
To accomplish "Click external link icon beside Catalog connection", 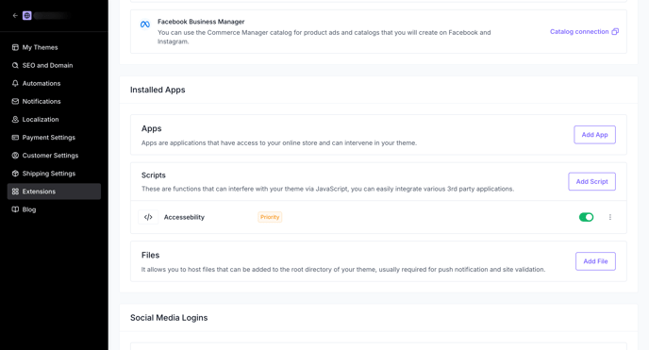I will [615, 32].
